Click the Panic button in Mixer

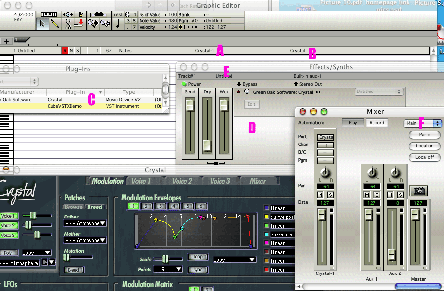point(425,135)
